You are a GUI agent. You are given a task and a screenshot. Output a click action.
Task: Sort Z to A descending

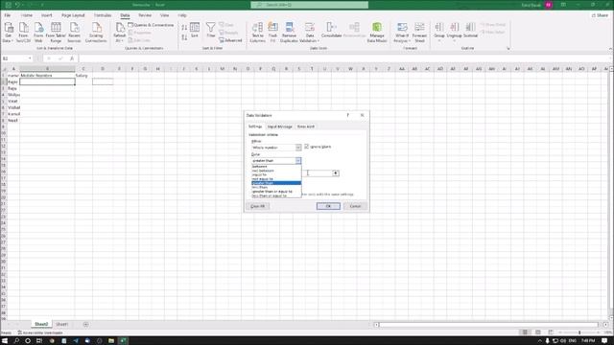point(184,37)
